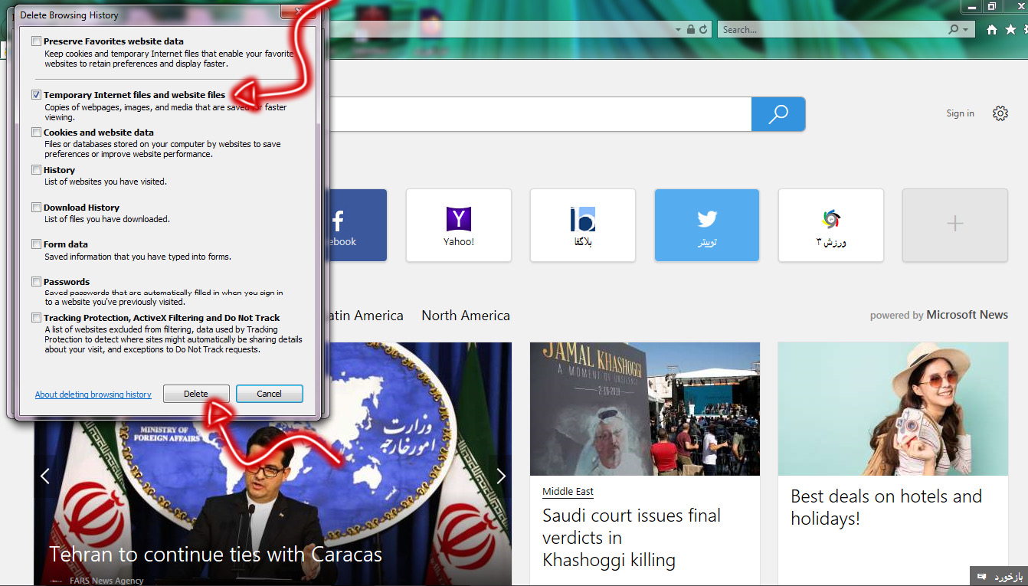This screenshot has height=586, width=1028.
Task: Enable the Passwords checkbox
Action: [x=37, y=282]
